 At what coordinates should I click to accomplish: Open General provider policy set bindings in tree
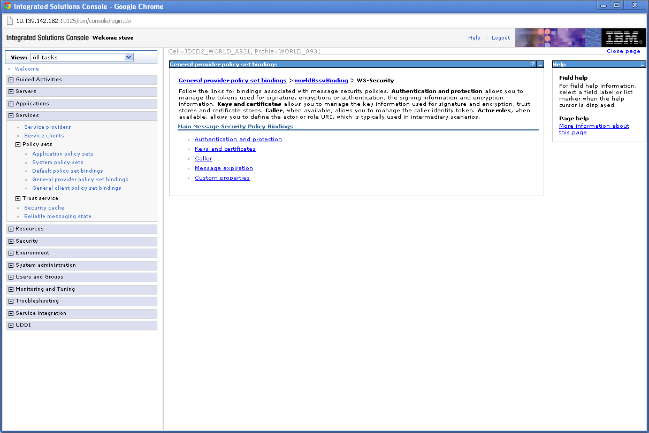[x=80, y=180]
